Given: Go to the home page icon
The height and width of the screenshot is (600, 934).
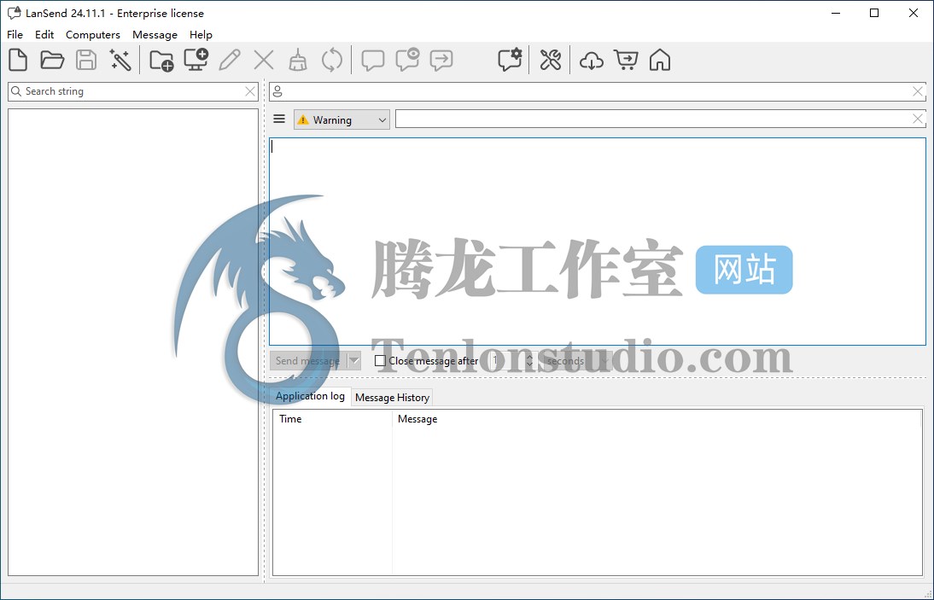Looking at the screenshot, I should (x=659, y=60).
